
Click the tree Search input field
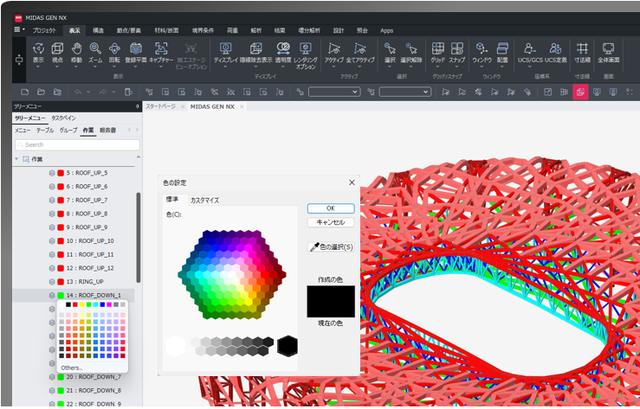(78, 145)
